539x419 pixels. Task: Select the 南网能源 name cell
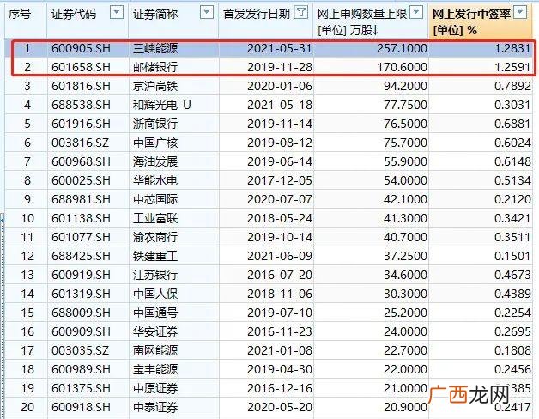[x=155, y=350]
